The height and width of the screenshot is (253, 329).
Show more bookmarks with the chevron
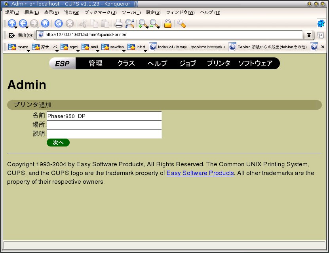pos(323,47)
